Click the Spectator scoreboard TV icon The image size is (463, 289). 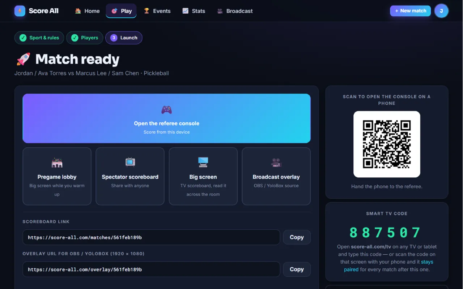pos(130,162)
